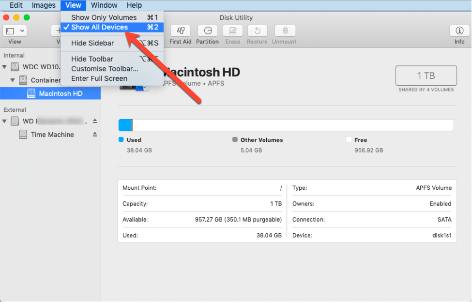472x302 pixels.
Task: Click the Erase toolbar icon
Action: click(x=233, y=30)
